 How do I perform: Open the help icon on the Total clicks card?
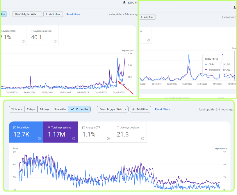tap(39, 139)
